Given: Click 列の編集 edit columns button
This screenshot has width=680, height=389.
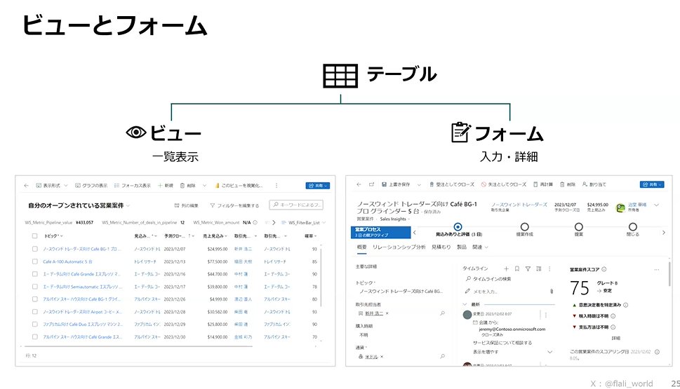Looking at the screenshot, I should (x=186, y=205).
